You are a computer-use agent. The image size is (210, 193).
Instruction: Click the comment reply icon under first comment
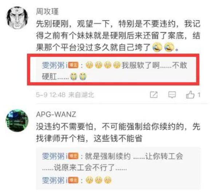click(172, 95)
